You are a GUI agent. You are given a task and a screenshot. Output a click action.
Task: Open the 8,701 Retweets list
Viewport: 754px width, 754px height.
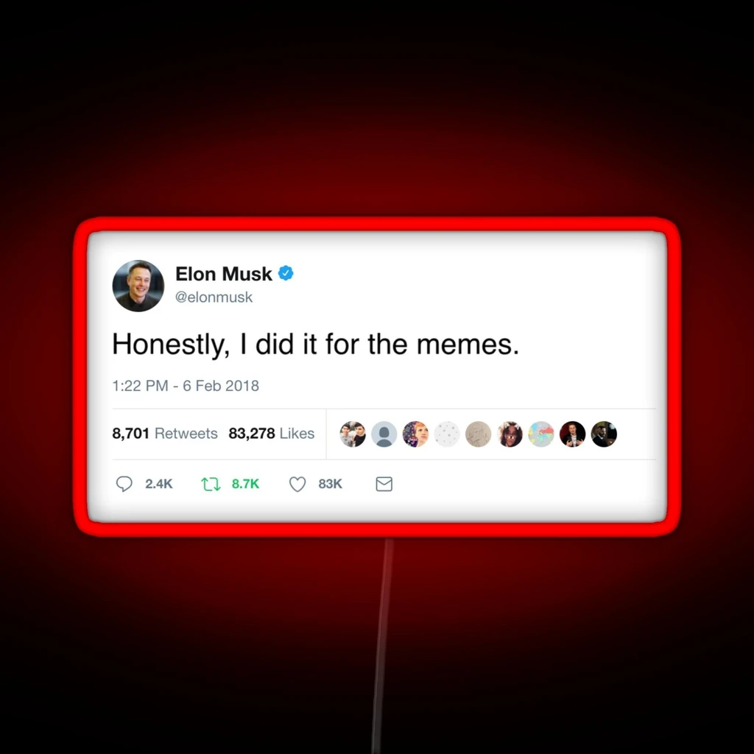tap(164, 433)
